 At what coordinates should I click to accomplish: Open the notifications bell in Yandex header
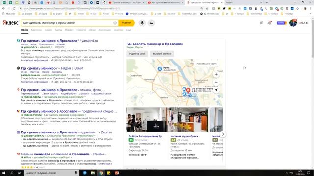click(x=270, y=23)
